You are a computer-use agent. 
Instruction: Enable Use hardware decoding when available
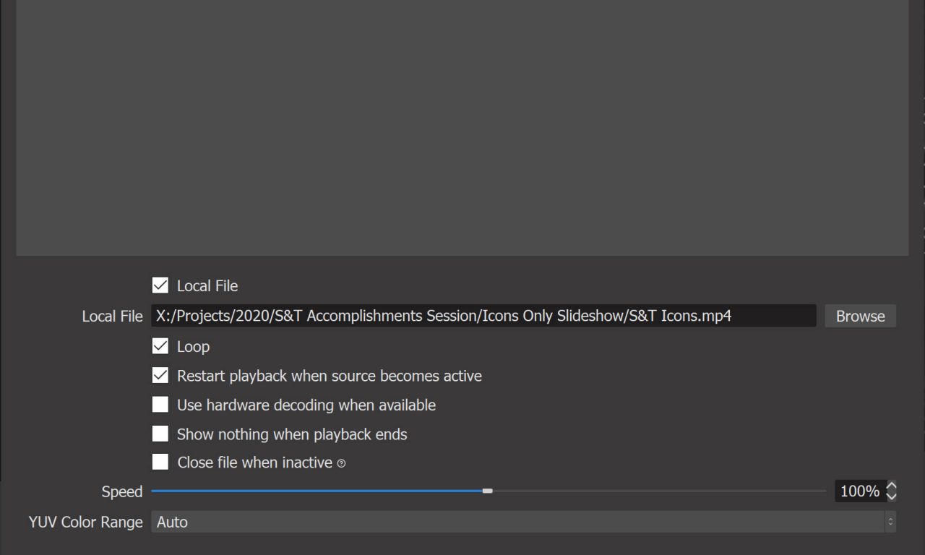pos(160,405)
